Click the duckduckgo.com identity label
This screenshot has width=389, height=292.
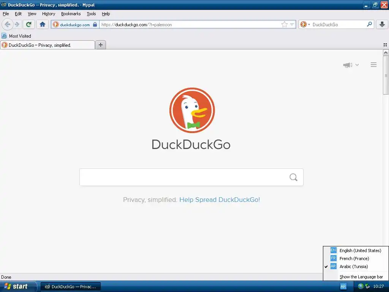[x=75, y=25]
